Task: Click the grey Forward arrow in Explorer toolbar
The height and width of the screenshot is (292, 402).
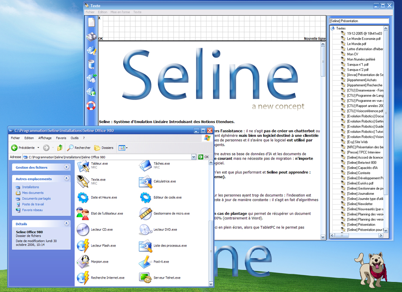Action: point(46,148)
